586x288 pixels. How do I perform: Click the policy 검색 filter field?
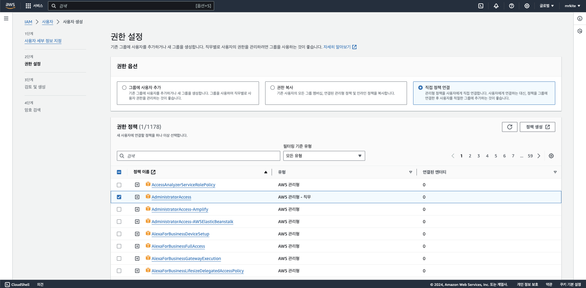tap(198, 156)
